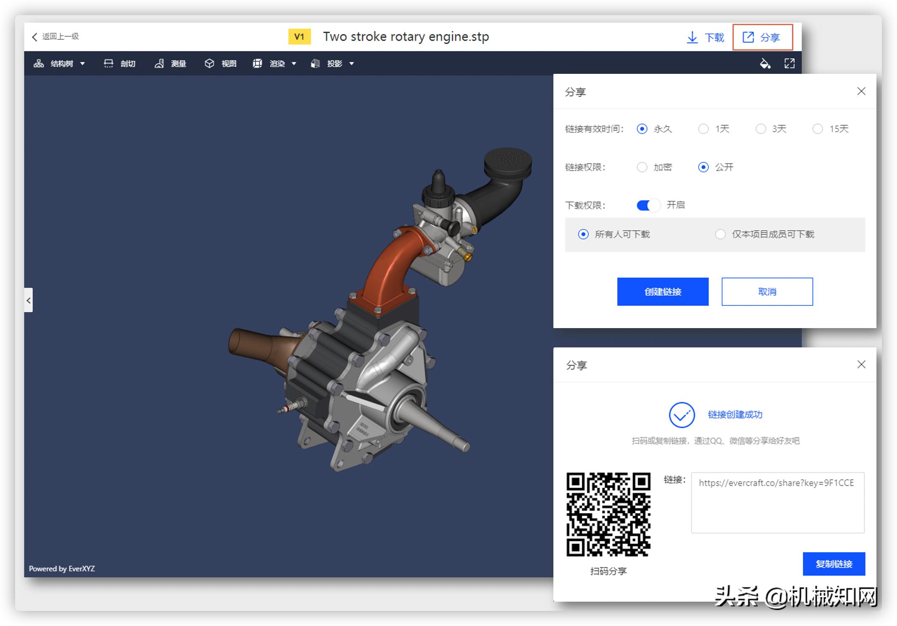This screenshot has width=897, height=626.
Task: Expand the 结构树 structure tree dropdown
Action: (83, 64)
